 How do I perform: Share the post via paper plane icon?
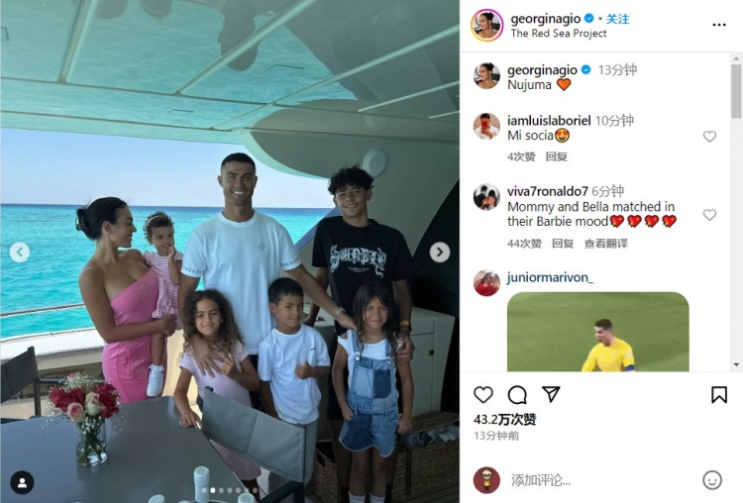click(551, 394)
